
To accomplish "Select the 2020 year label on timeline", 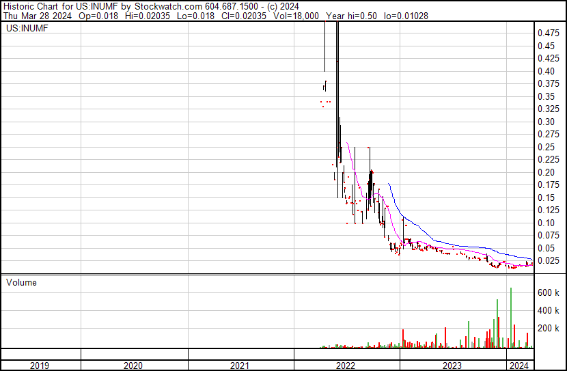I will pos(133,366).
